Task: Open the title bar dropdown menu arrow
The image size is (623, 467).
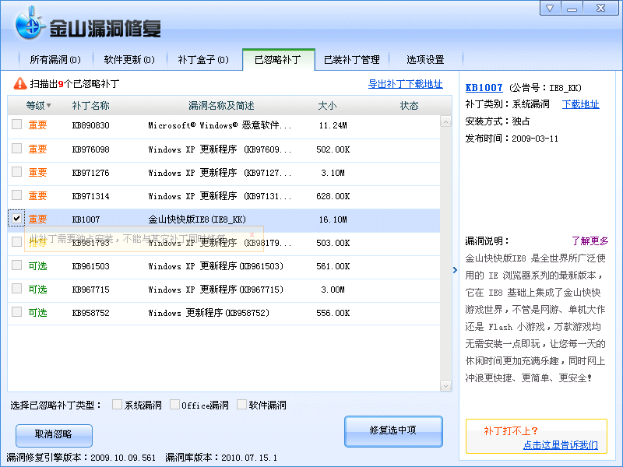Action: [550, 8]
